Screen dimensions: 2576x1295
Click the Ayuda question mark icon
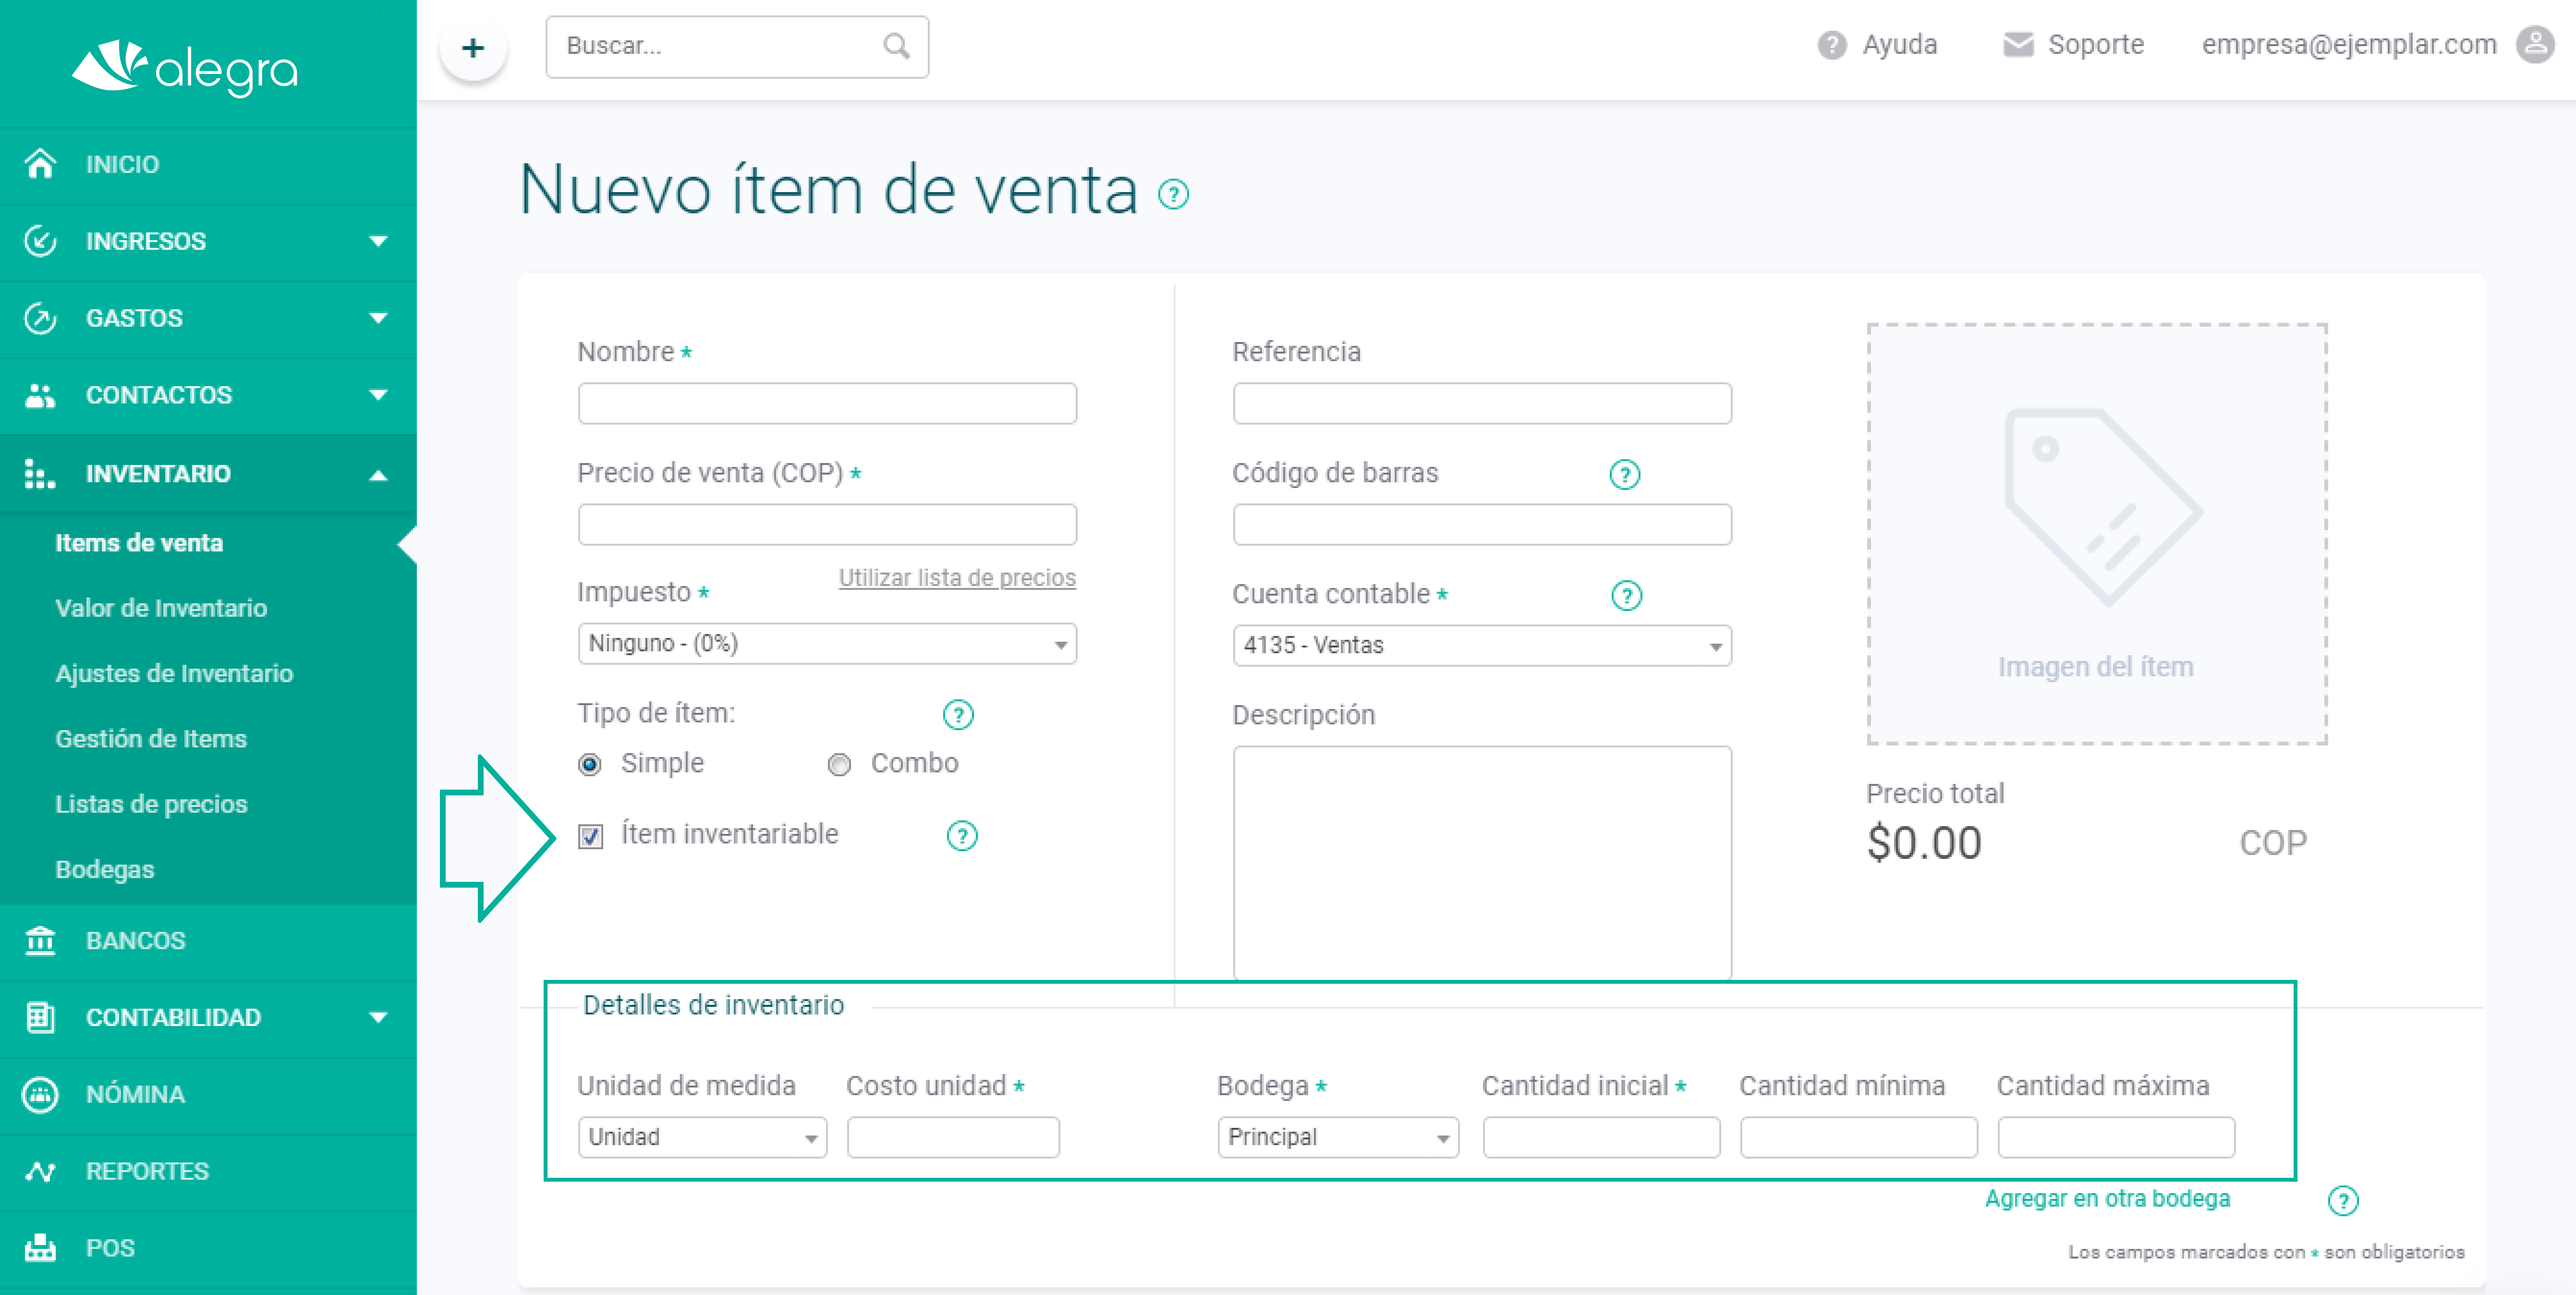point(1831,45)
